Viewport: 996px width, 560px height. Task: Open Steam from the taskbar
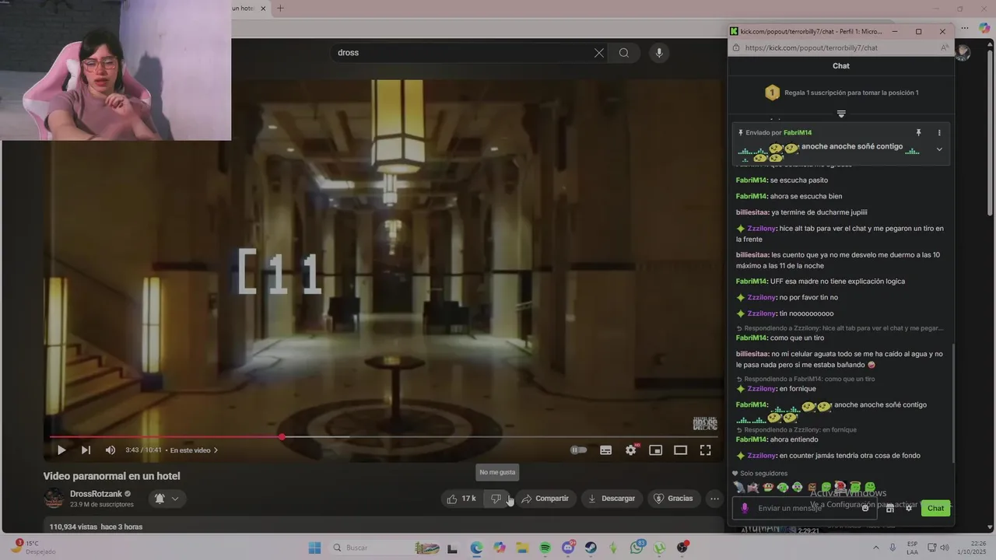[x=591, y=548]
